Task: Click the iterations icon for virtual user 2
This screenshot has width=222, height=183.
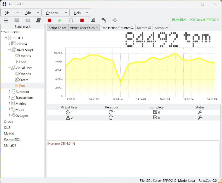Action: (111, 118)
